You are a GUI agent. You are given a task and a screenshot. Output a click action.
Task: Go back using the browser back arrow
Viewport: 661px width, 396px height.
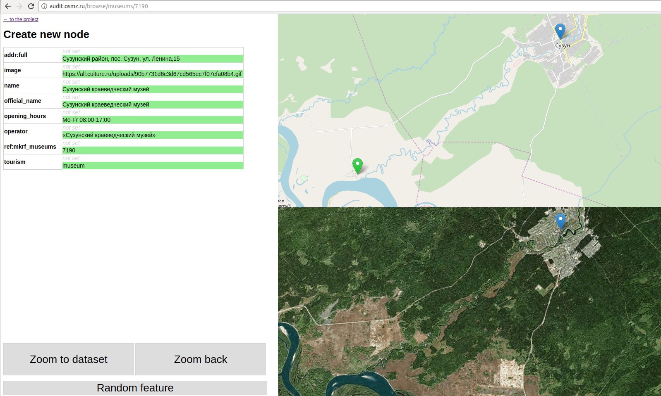pos(8,6)
